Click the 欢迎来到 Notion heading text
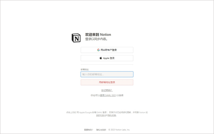 tap(98, 34)
